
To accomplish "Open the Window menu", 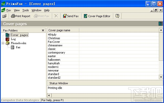I will coord(36,10).
